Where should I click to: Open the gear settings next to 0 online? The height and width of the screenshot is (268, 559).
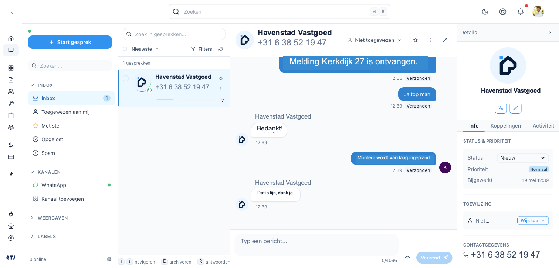pos(109,259)
